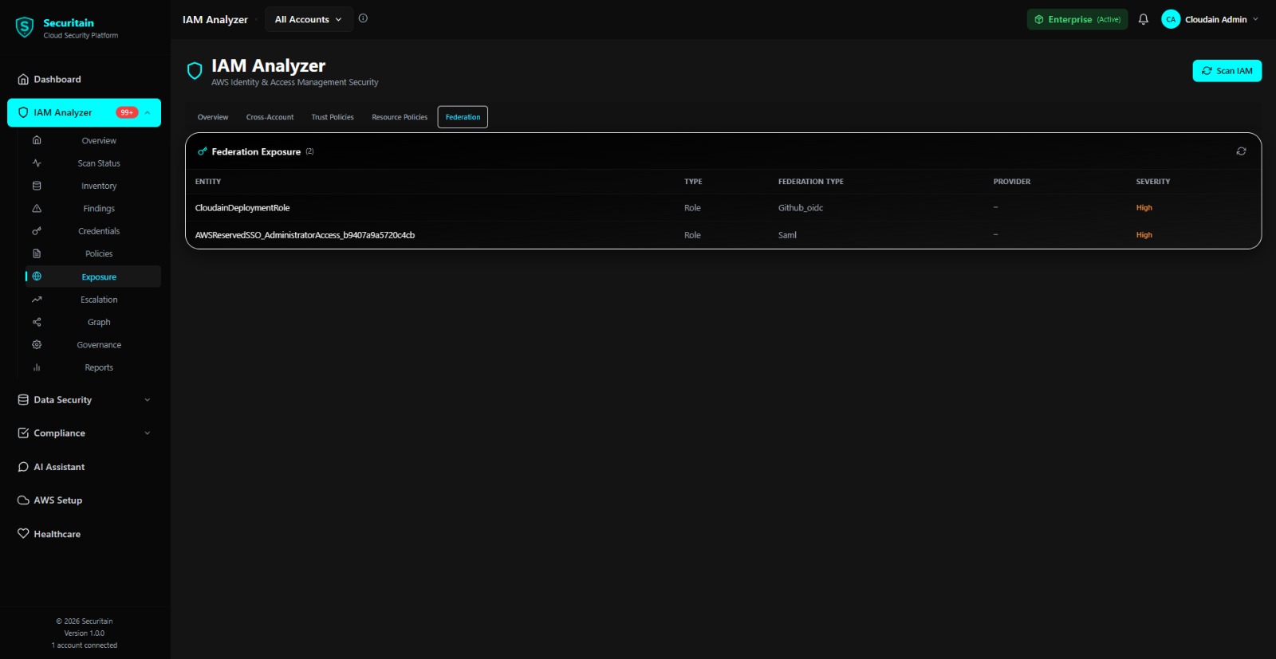Click the Data Security database icon
This screenshot has height=659, width=1276.
point(23,400)
